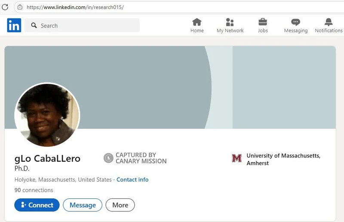Open the Messaging chat icon

(x=295, y=22)
